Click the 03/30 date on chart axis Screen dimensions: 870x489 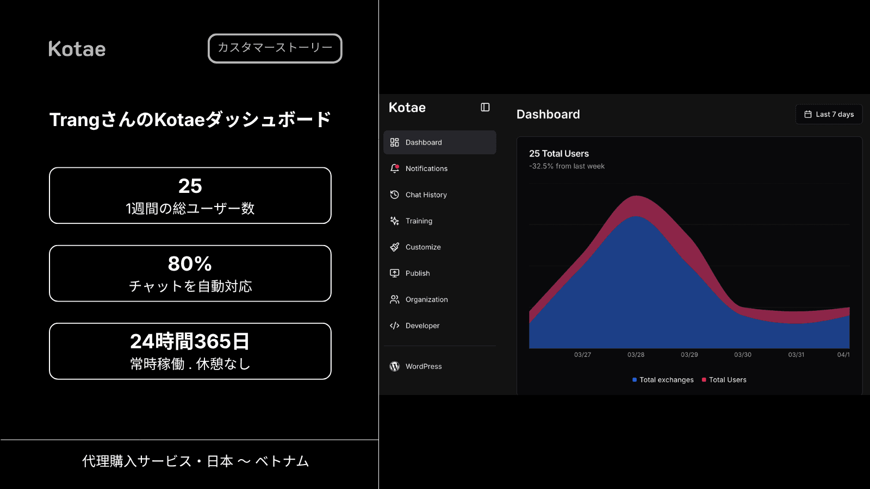point(743,355)
